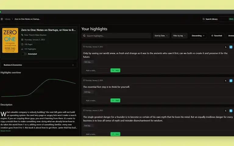This screenshot has width=234, height=146.
Task: Click date icon on 'Only by seeing' highlight
Action: (84, 47)
